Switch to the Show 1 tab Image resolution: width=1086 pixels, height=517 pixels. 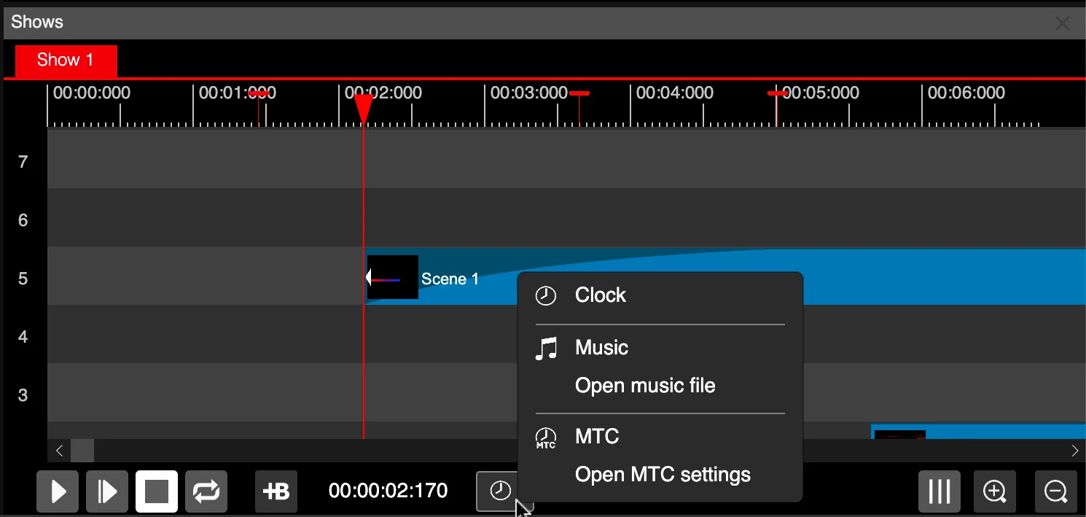66,60
